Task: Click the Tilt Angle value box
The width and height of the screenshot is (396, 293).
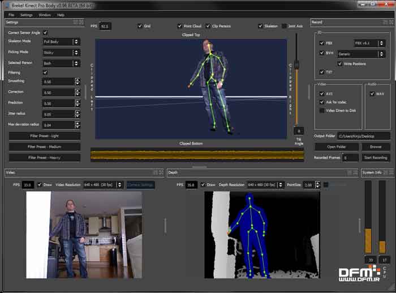Action: tap(299, 131)
